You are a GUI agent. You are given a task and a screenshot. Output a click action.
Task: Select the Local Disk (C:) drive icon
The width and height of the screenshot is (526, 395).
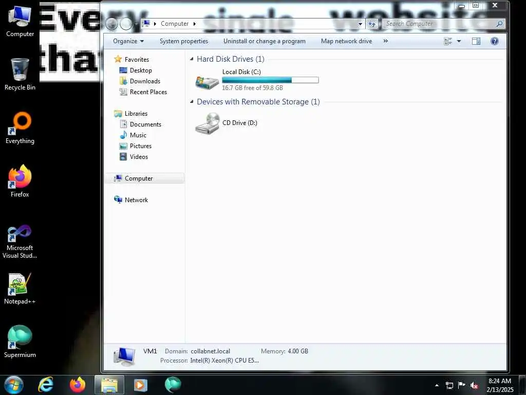coord(207,82)
